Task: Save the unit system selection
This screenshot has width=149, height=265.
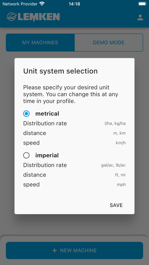Action: [116, 205]
